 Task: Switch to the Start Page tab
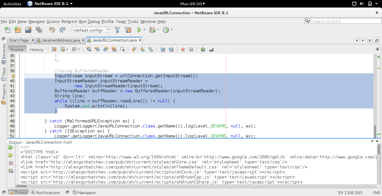[x=19, y=40]
